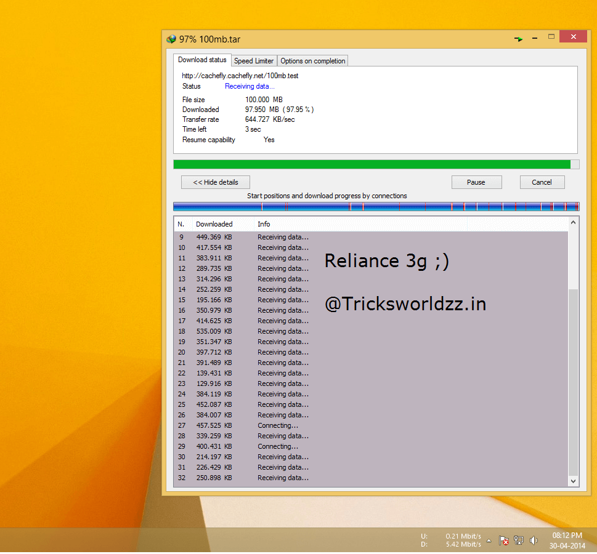
Task: Select connection 20 row with 397.712 KB
Action: [x=372, y=352]
